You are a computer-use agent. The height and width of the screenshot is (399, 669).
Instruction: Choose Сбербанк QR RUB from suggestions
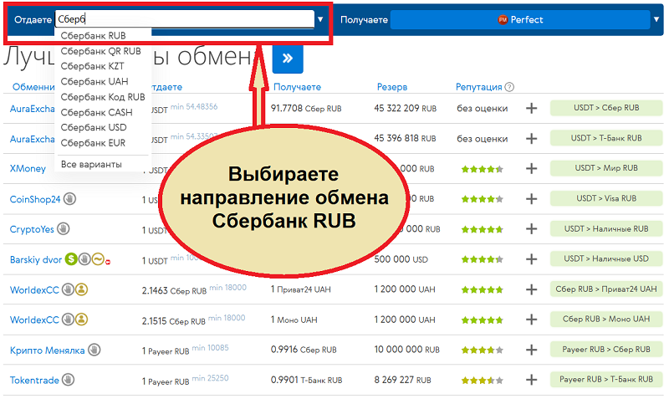(x=100, y=51)
